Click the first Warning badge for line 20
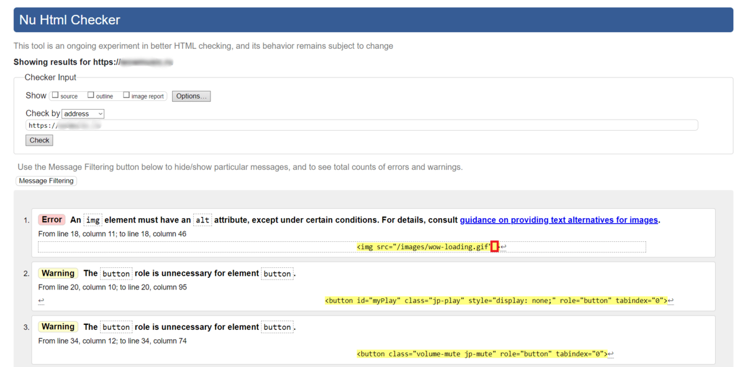 coord(58,273)
